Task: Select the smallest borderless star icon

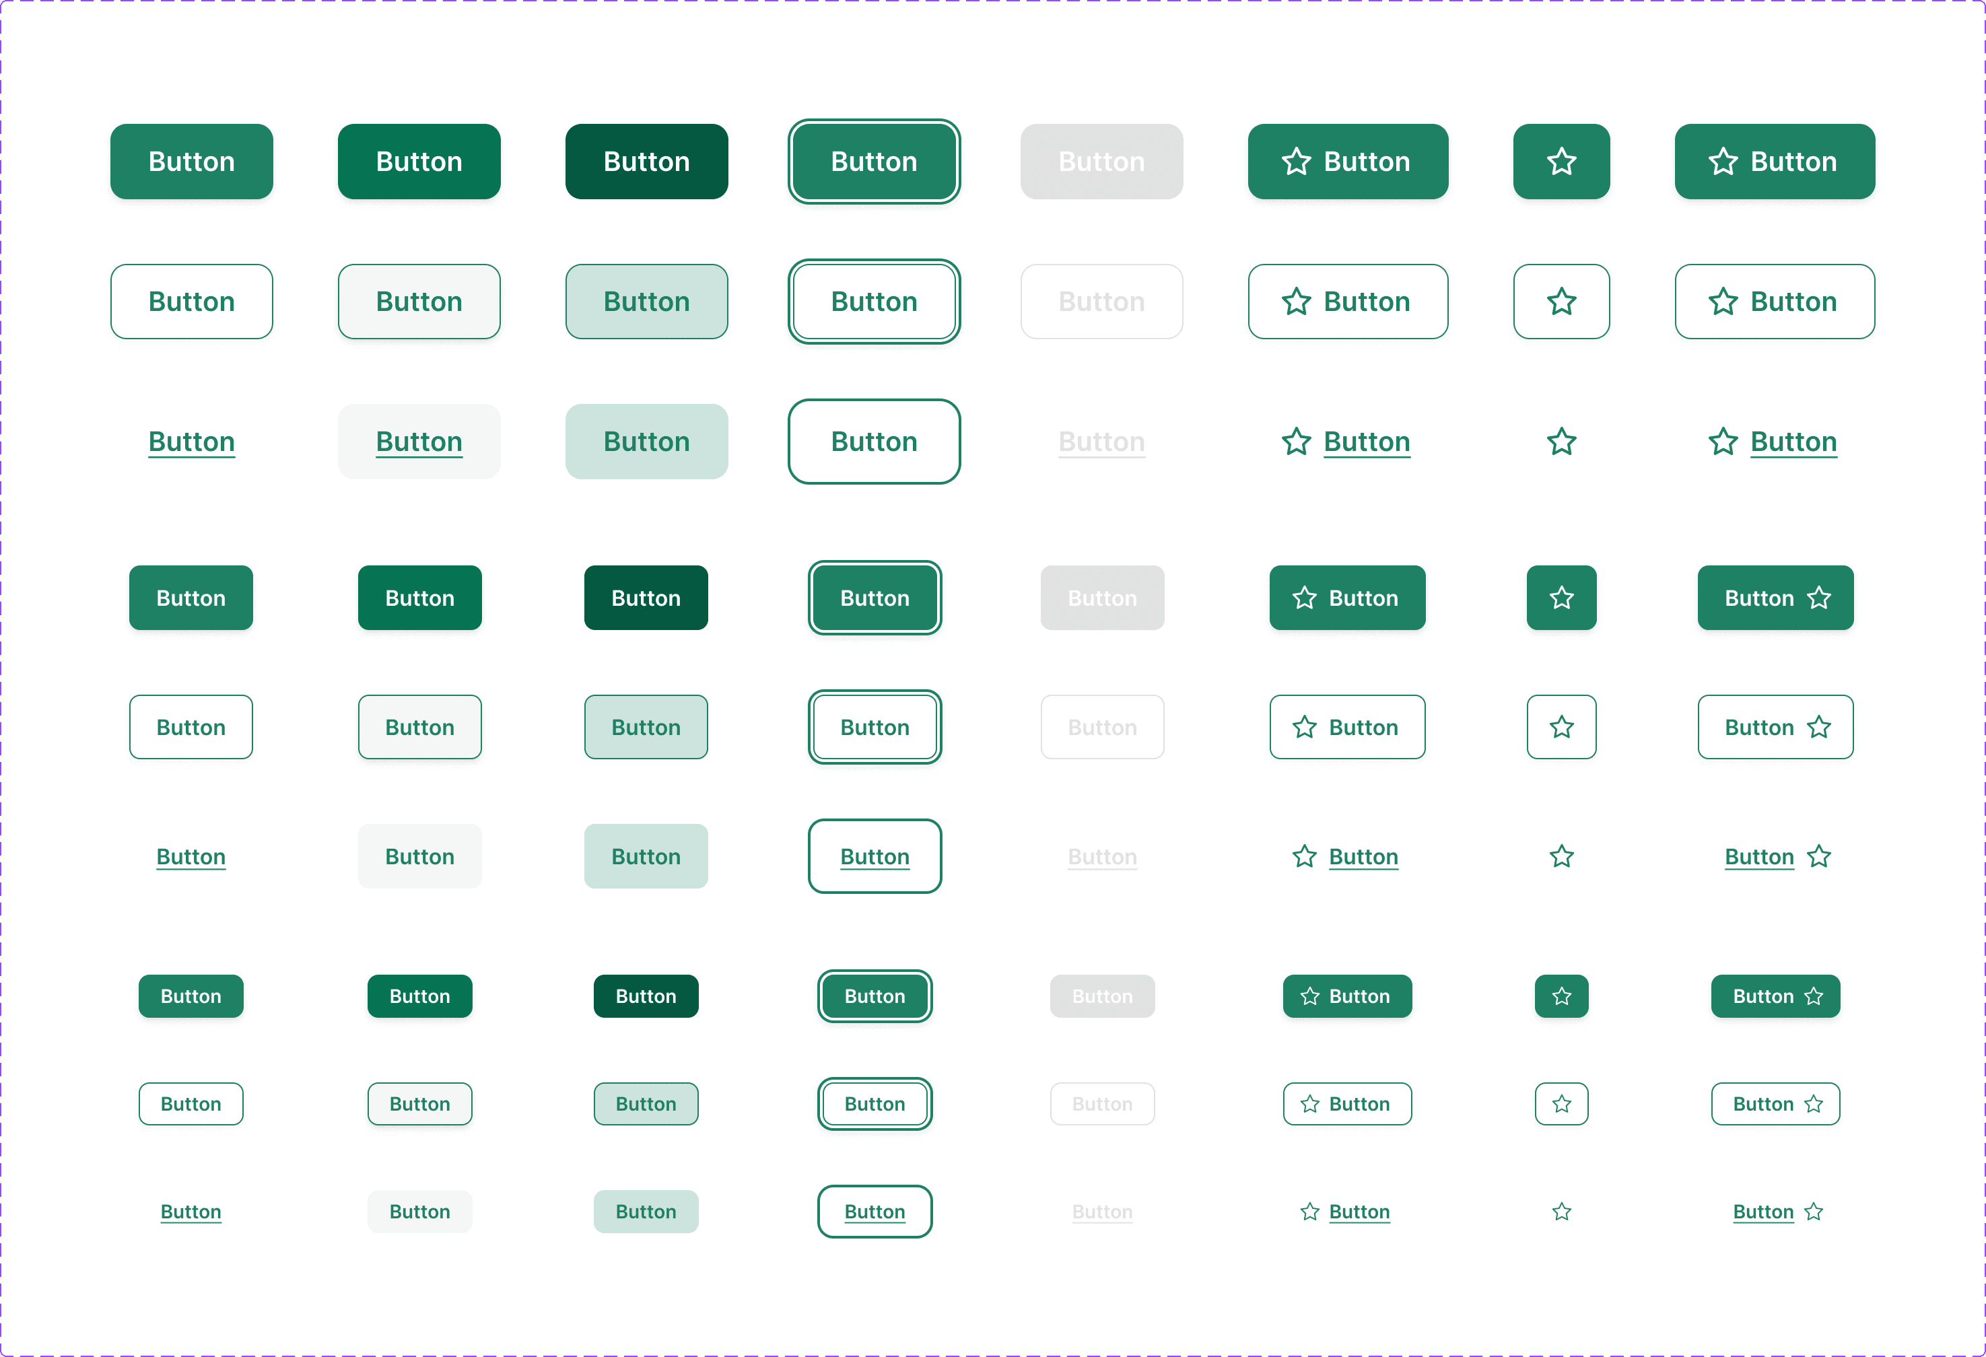Action: [x=1561, y=1212]
